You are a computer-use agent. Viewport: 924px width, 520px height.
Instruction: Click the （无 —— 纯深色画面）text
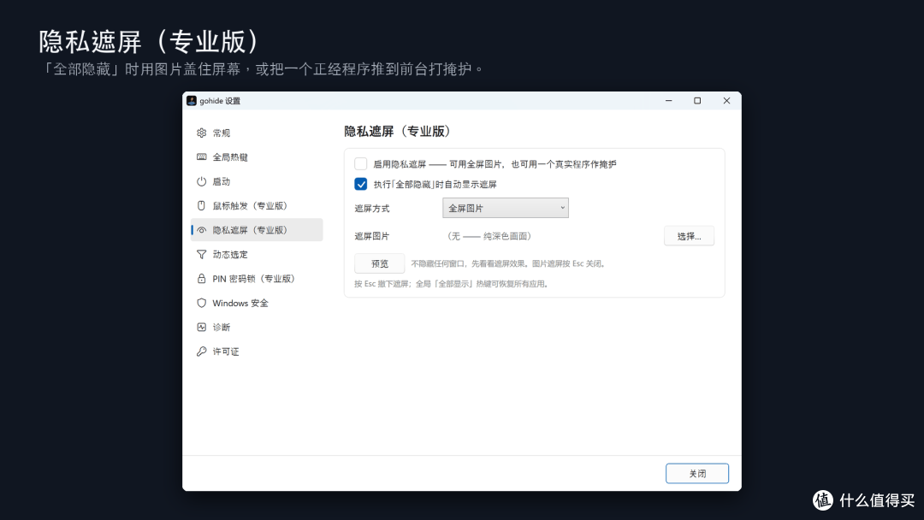489,236
